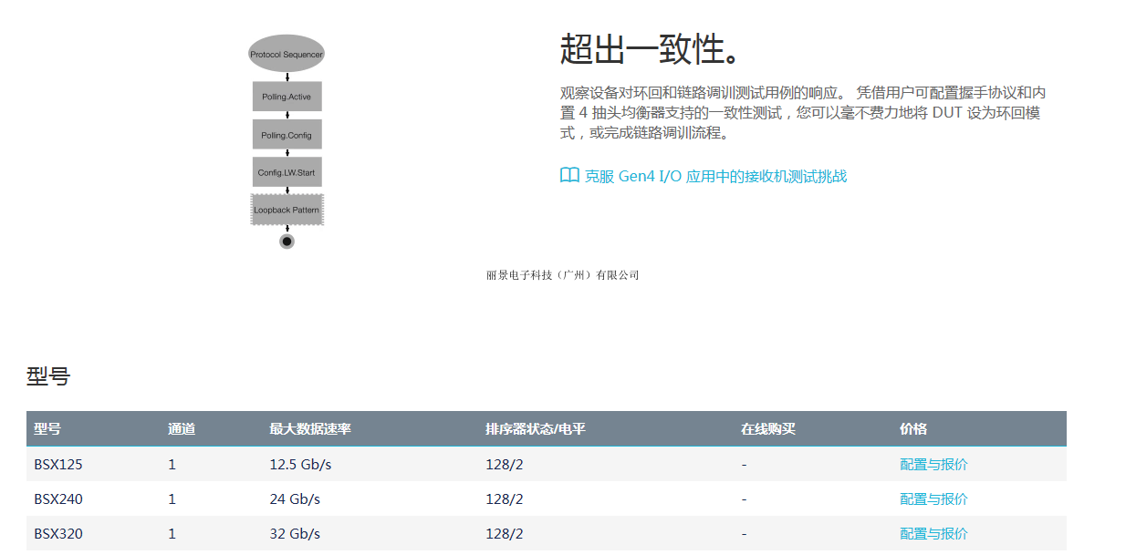The height and width of the screenshot is (555, 1126).
Task: Click the 排序器状态/电平 column header
Action: 536,428
